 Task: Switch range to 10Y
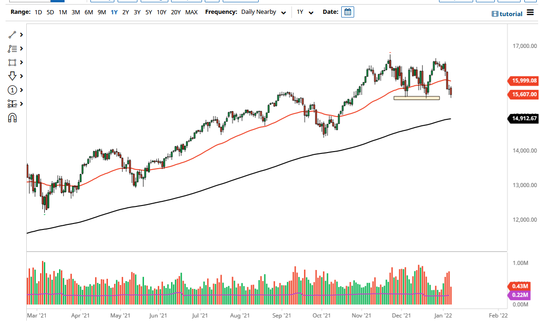pyautogui.click(x=161, y=12)
